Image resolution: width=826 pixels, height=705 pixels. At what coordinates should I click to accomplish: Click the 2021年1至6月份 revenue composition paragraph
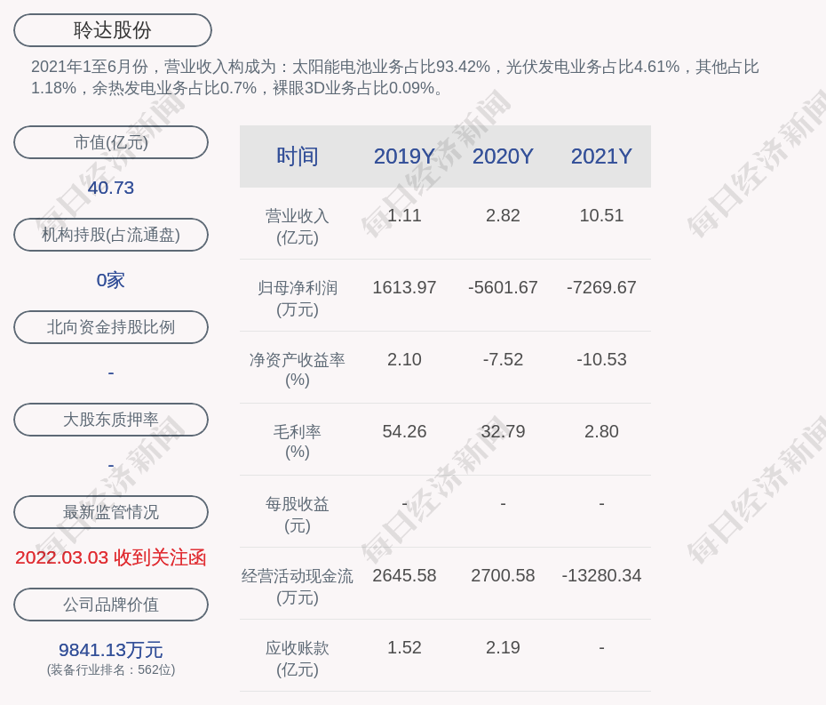395,77
